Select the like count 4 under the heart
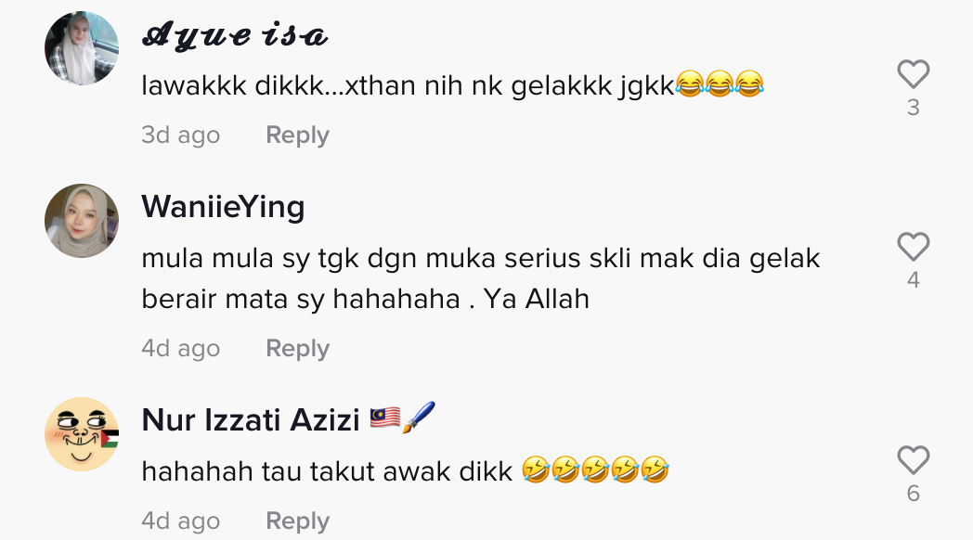 pyautogui.click(x=913, y=280)
